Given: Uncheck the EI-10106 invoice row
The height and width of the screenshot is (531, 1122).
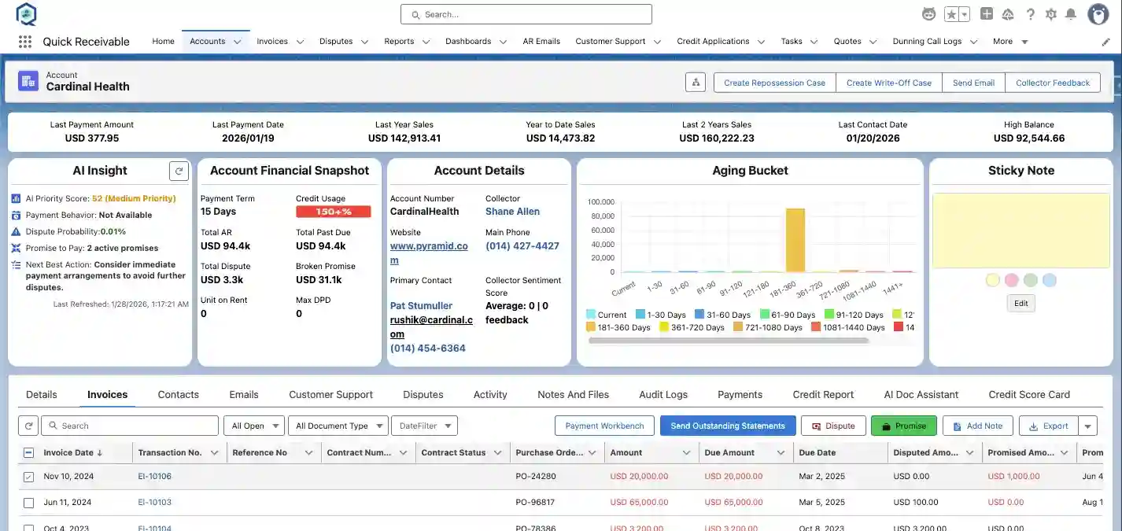Looking at the screenshot, I should point(28,477).
